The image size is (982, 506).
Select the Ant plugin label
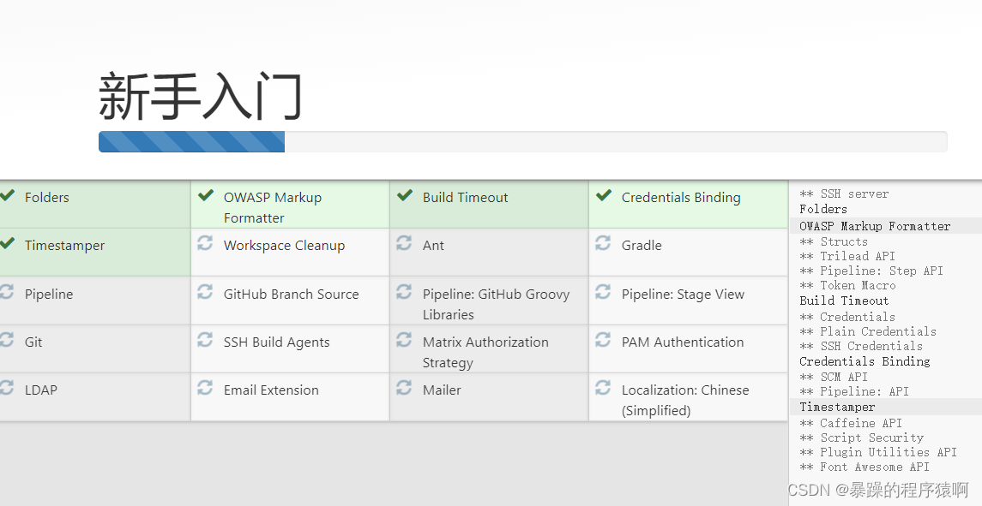point(433,246)
